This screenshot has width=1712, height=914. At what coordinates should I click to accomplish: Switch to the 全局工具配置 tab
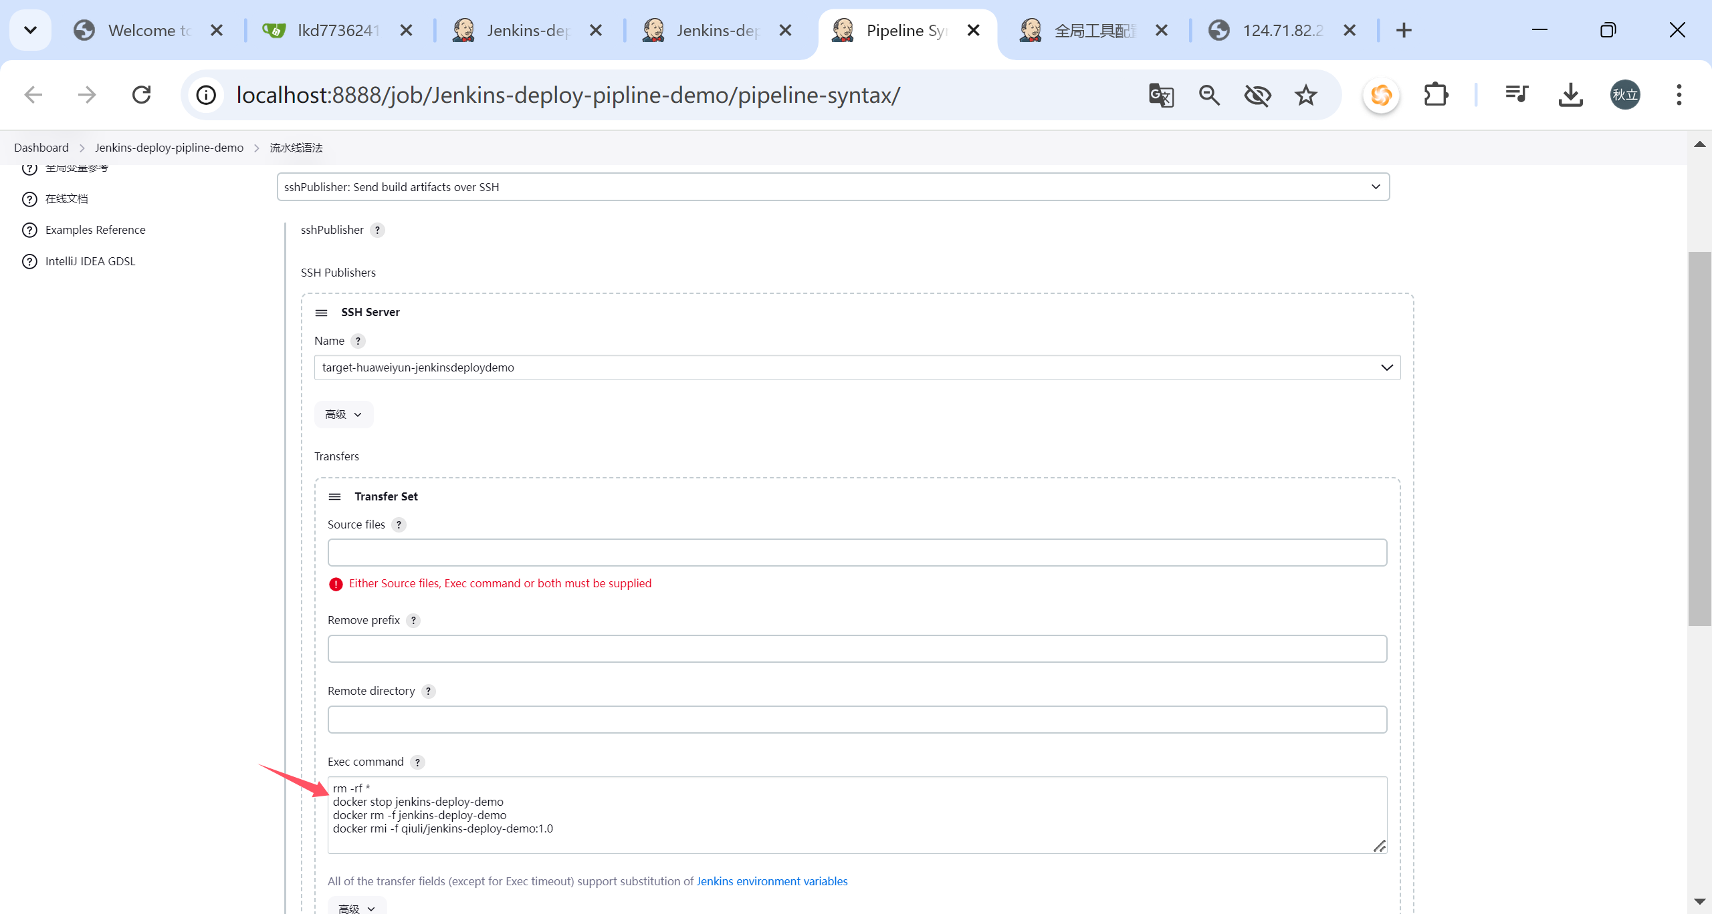pos(1093,31)
